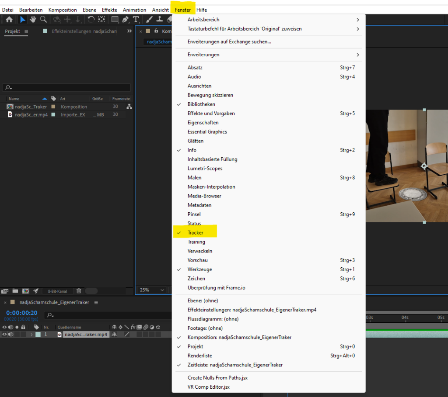Click the 8-Bit-Kanal color depth button
This screenshot has width=448, height=397.
(x=57, y=291)
